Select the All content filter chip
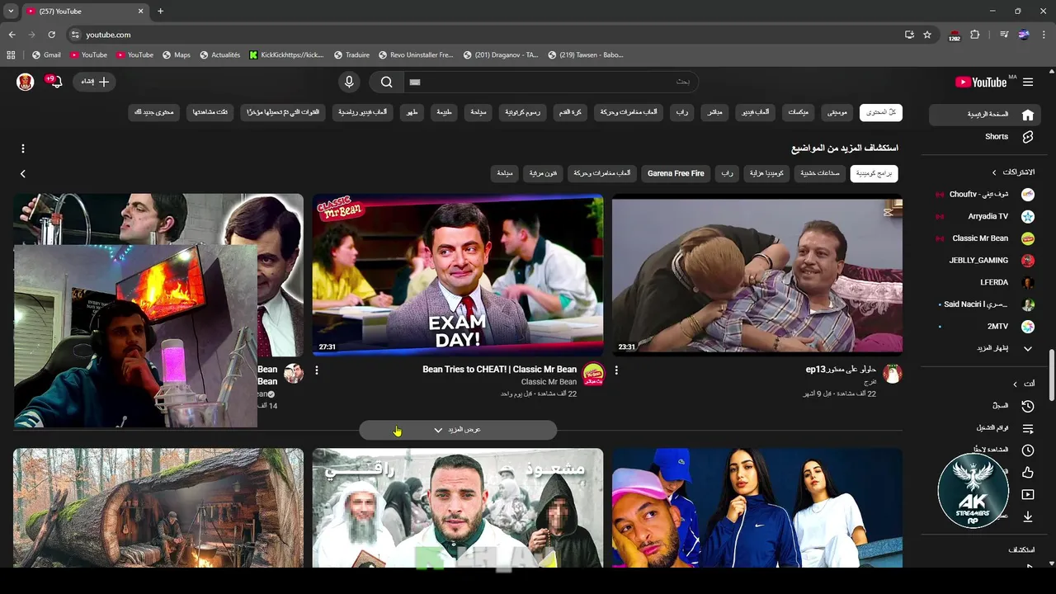The width and height of the screenshot is (1056, 594). pyautogui.click(x=881, y=112)
